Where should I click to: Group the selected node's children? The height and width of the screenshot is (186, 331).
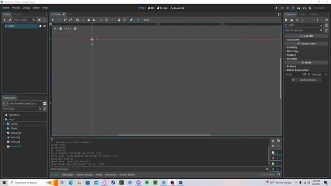[x=125, y=20]
